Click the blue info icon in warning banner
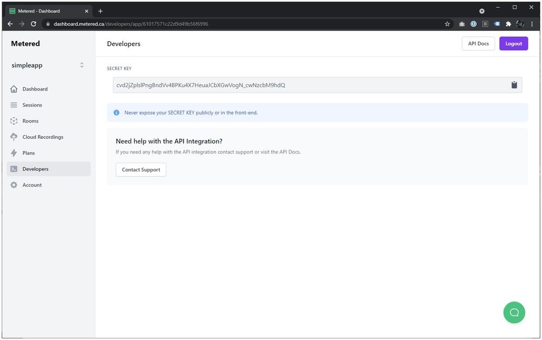 click(116, 112)
